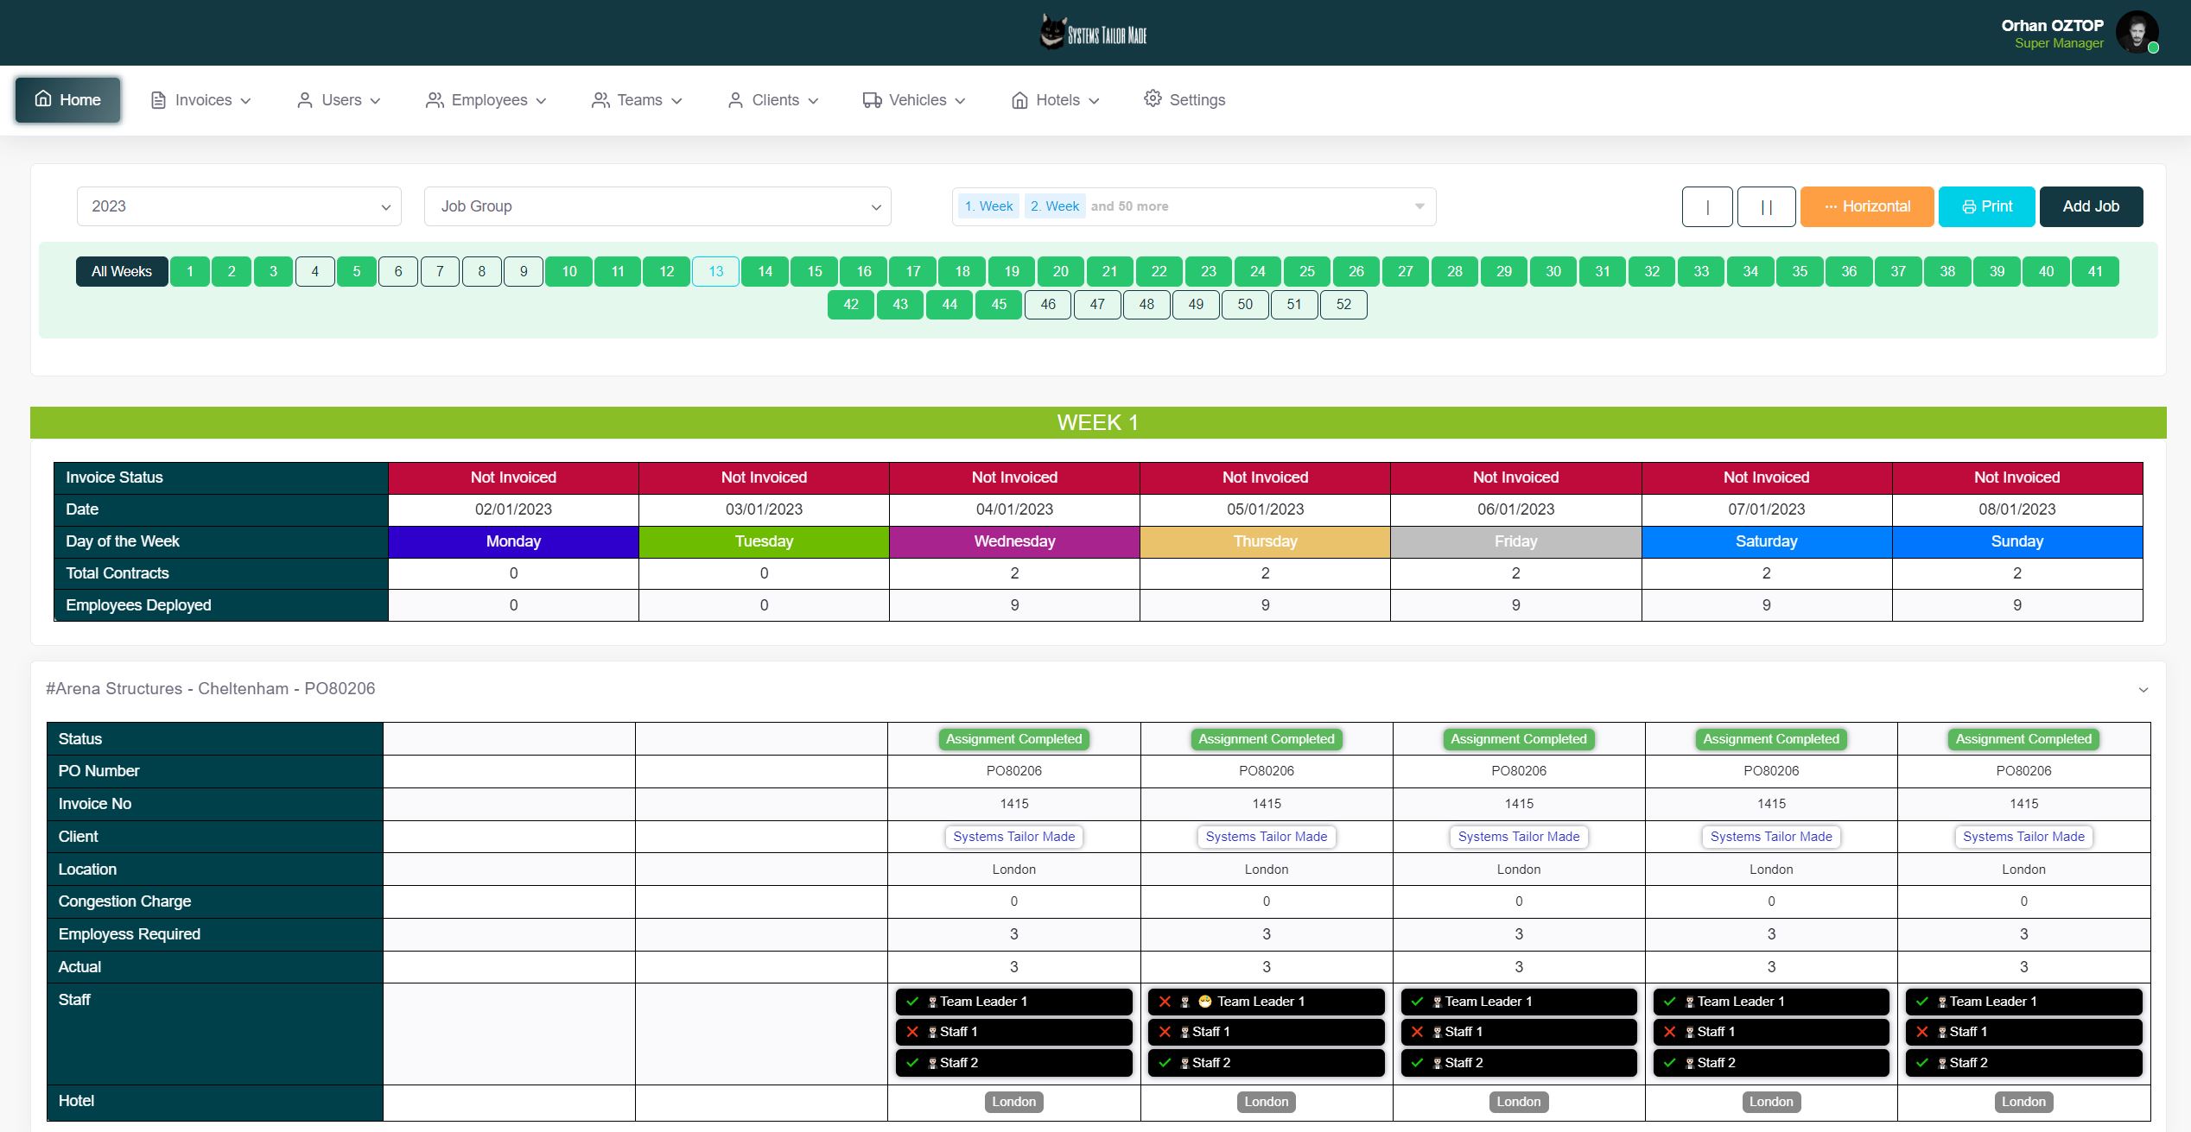Image resolution: width=2191 pixels, height=1132 pixels.
Task: Open the 2023 year dropdown
Action: pos(238,206)
